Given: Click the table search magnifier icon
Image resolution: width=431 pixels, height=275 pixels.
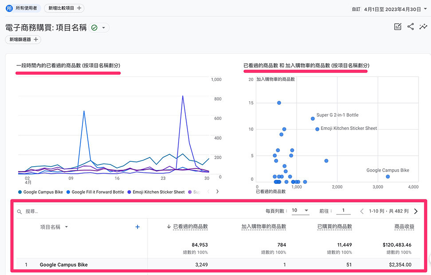Looking at the screenshot, I should pos(20,212).
